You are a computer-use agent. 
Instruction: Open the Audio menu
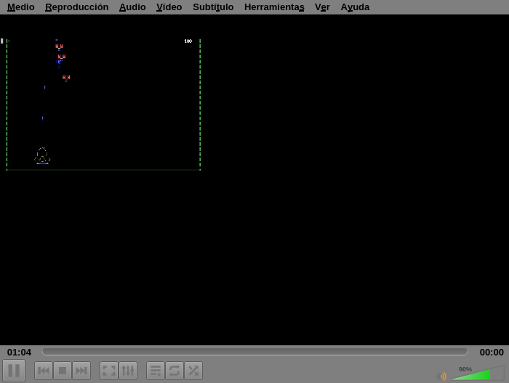point(132,7)
